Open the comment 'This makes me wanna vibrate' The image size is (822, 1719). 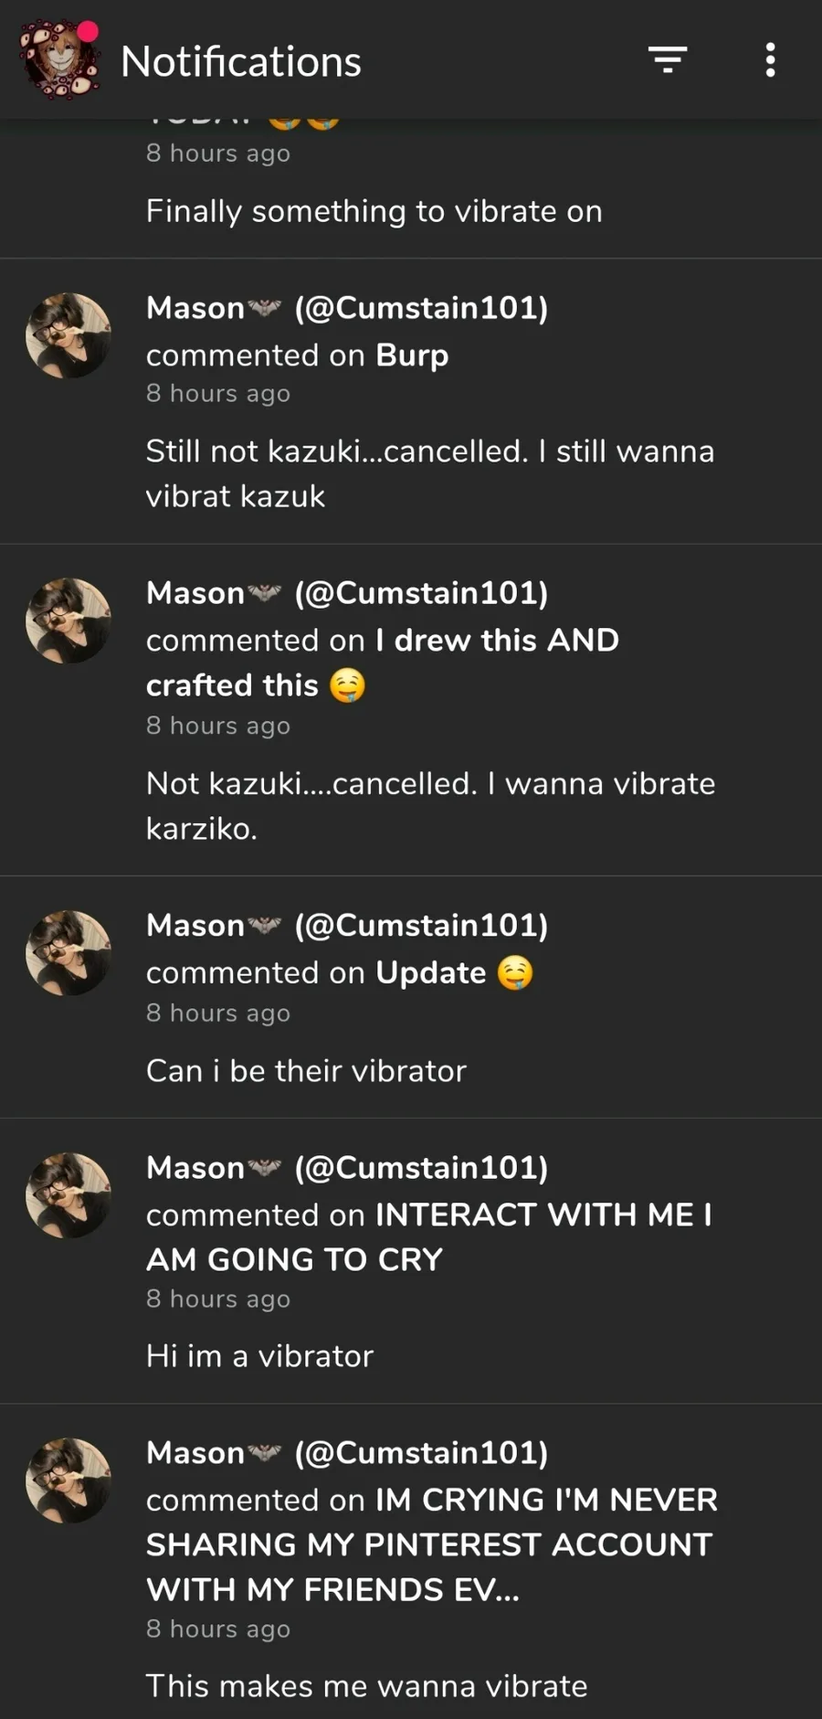(366, 1686)
